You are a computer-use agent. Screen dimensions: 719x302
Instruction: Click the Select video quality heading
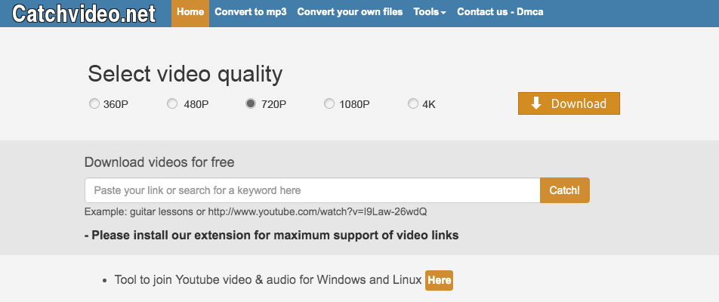[185, 74]
